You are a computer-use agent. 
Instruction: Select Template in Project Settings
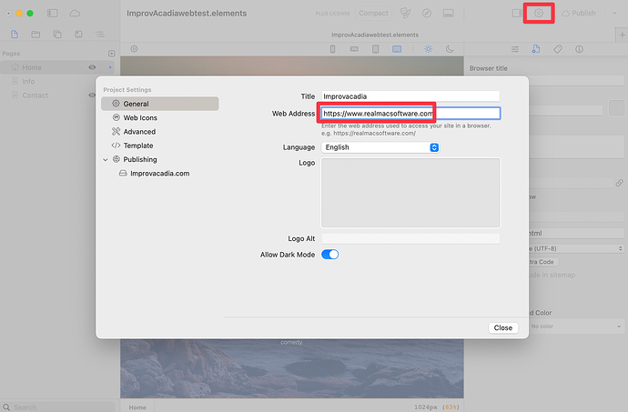coord(160,146)
